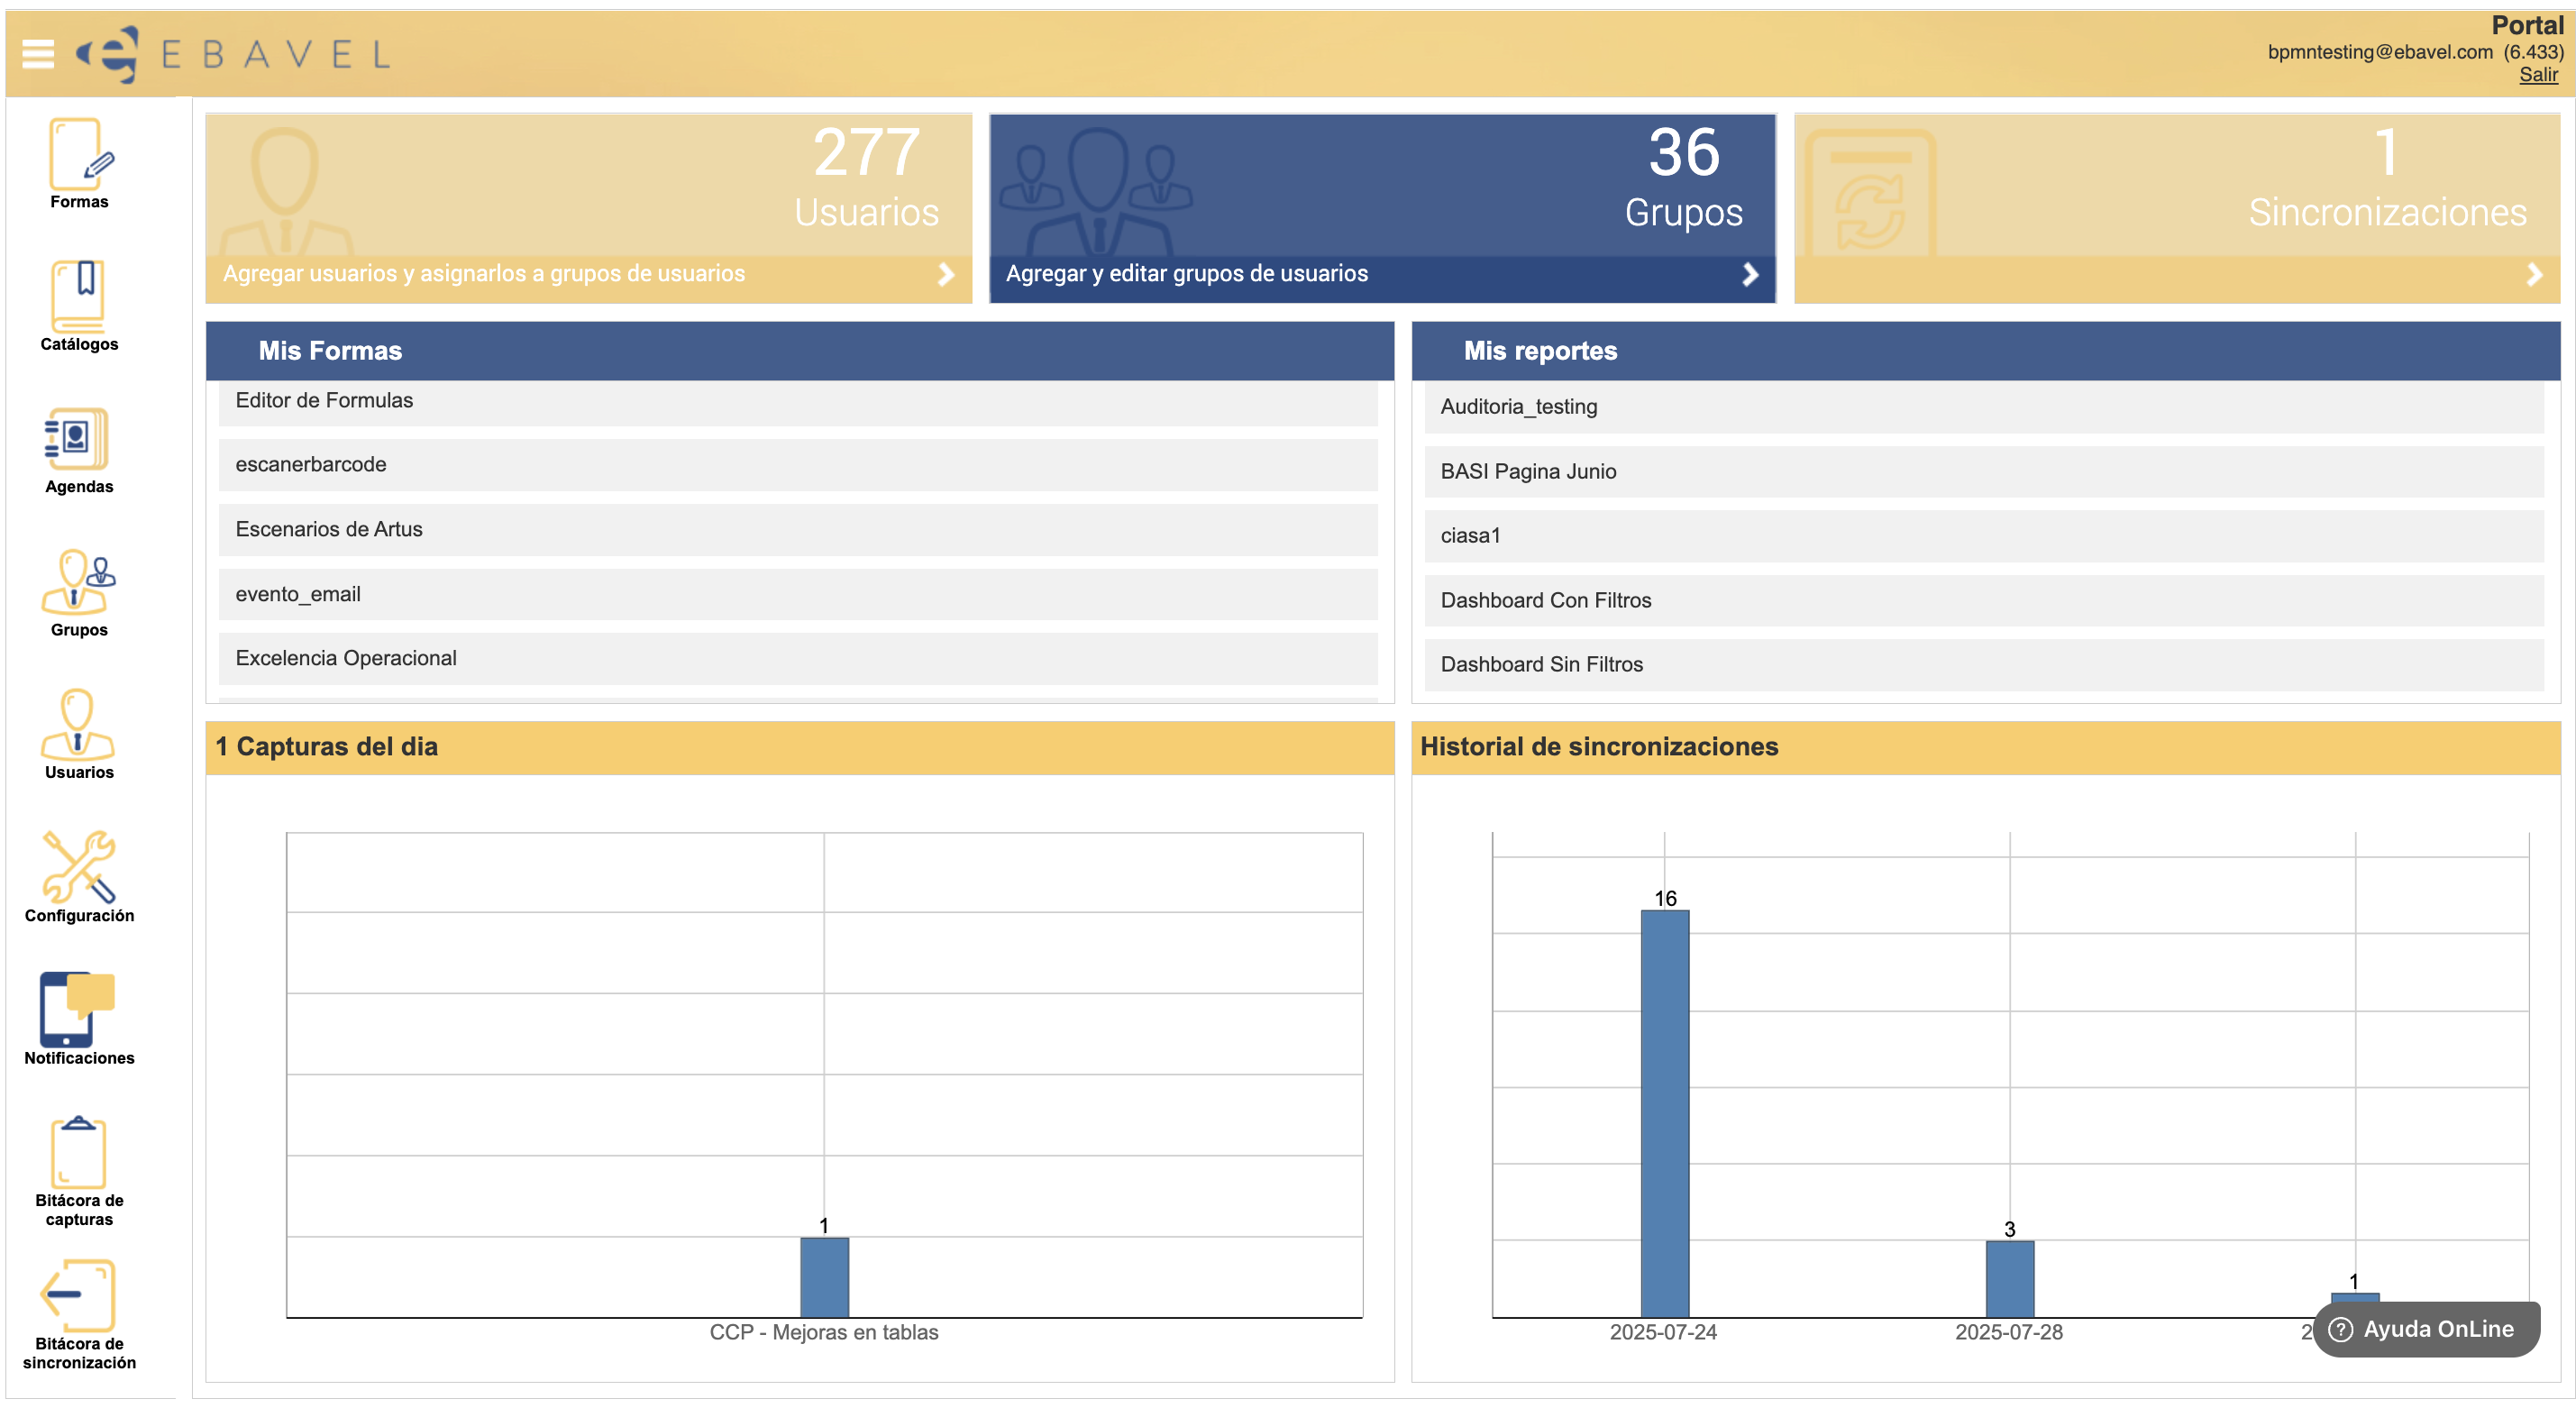This screenshot has height=1408, width=2576.
Task: Open Bitácora de sincronización icon
Action: pyautogui.click(x=78, y=1295)
